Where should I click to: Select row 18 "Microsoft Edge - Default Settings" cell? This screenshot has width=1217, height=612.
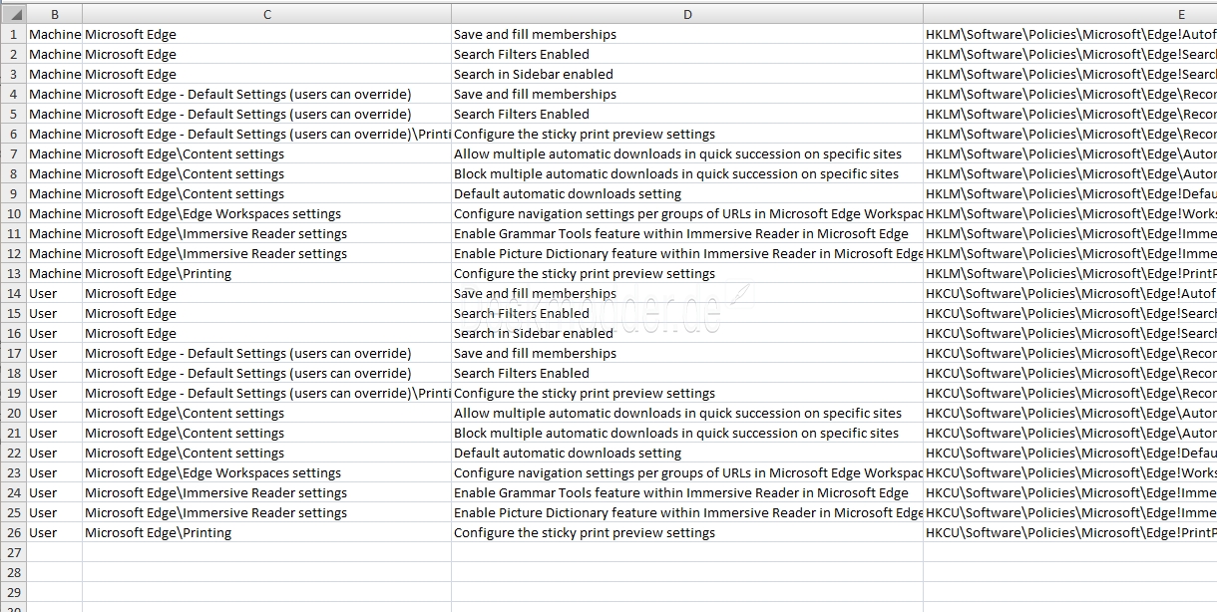(266, 373)
